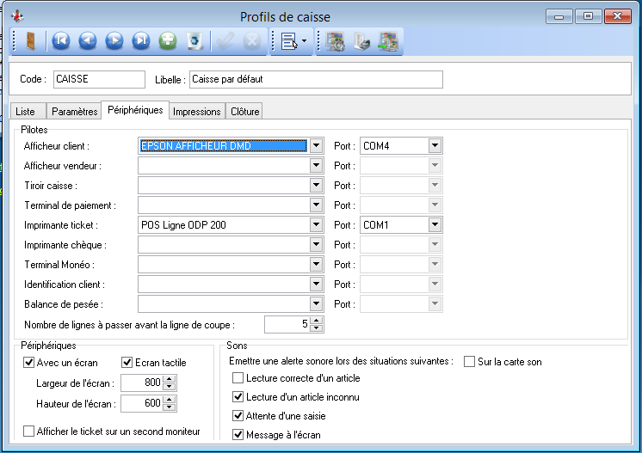Click the list document toolbar icon
Image resolution: width=642 pixels, height=453 pixels.
pyautogui.click(x=288, y=41)
